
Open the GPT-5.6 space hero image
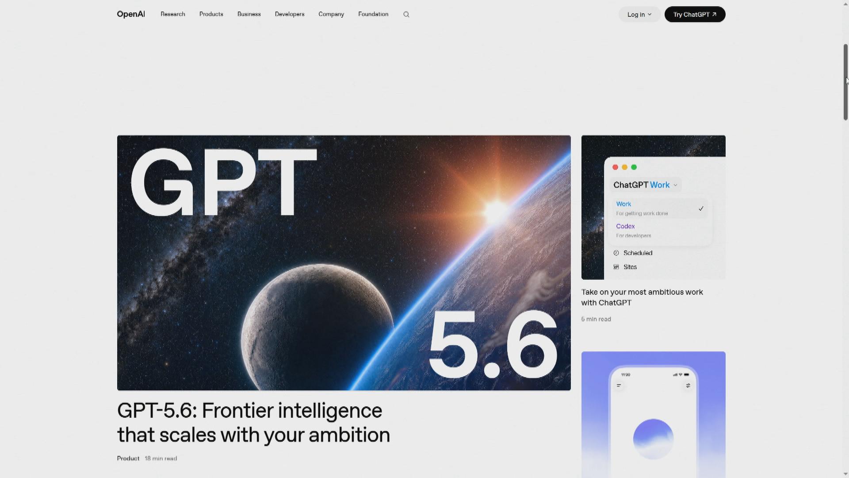pos(344,263)
